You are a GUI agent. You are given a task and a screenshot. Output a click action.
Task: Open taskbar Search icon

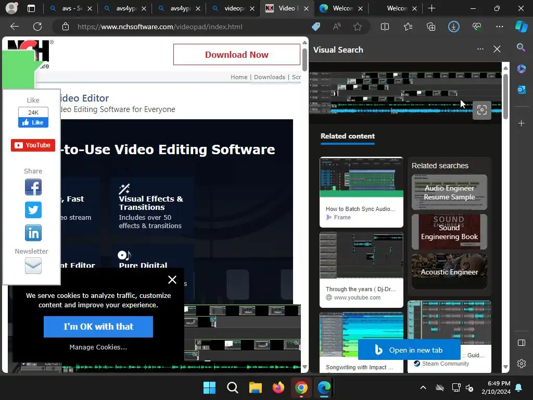point(233,387)
